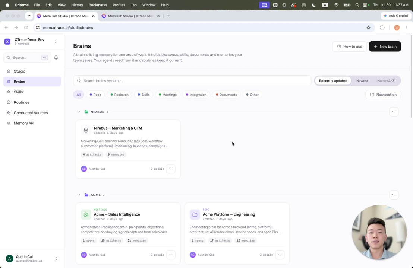Viewport: 413px width, 268px height.
Task: Open XTrace Demo Env workspace switcher
Action: 32,42
